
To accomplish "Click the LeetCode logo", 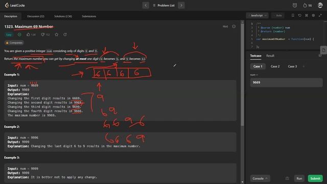I will 15,5.
